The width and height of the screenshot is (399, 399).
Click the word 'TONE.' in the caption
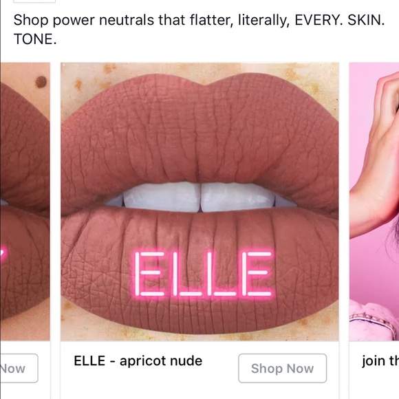pyautogui.click(x=35, y=39)
